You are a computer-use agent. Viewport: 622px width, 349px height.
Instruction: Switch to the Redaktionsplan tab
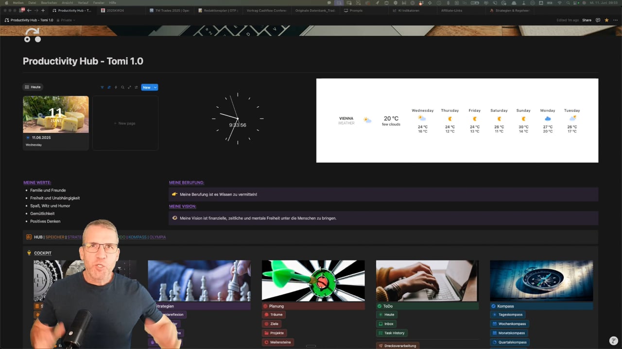pyautogui.click(x=218, y=10)
